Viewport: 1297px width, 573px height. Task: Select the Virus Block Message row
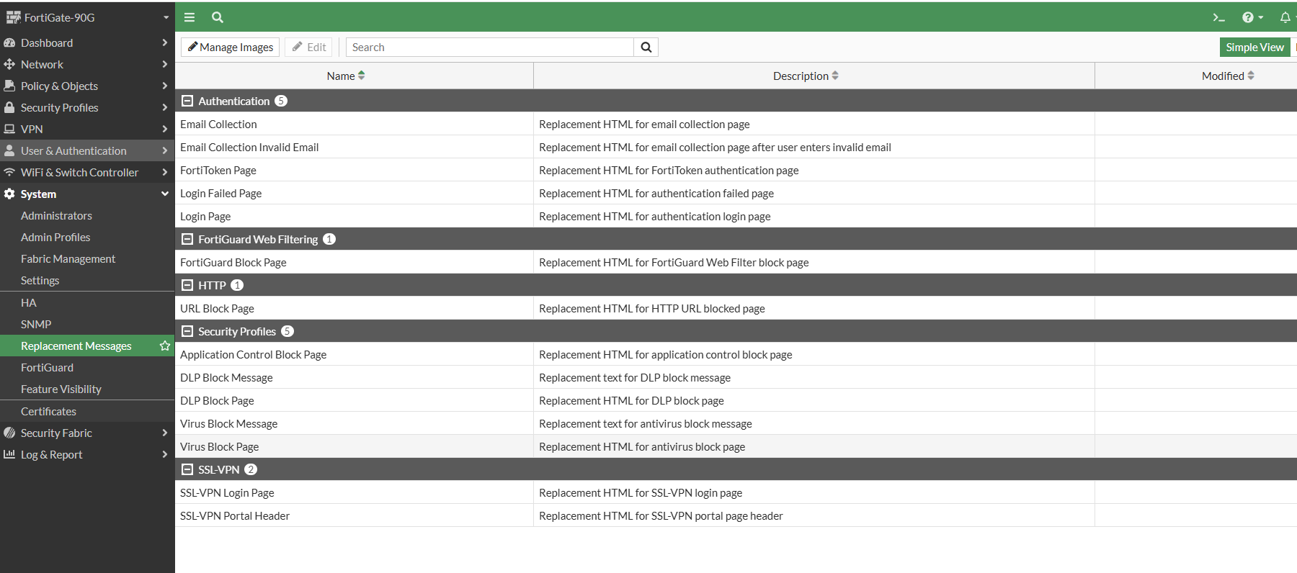click(736, 423)
